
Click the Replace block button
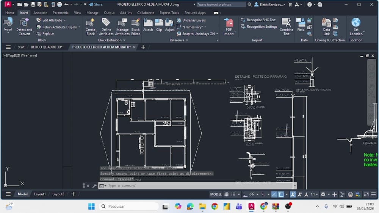[45, 34]
